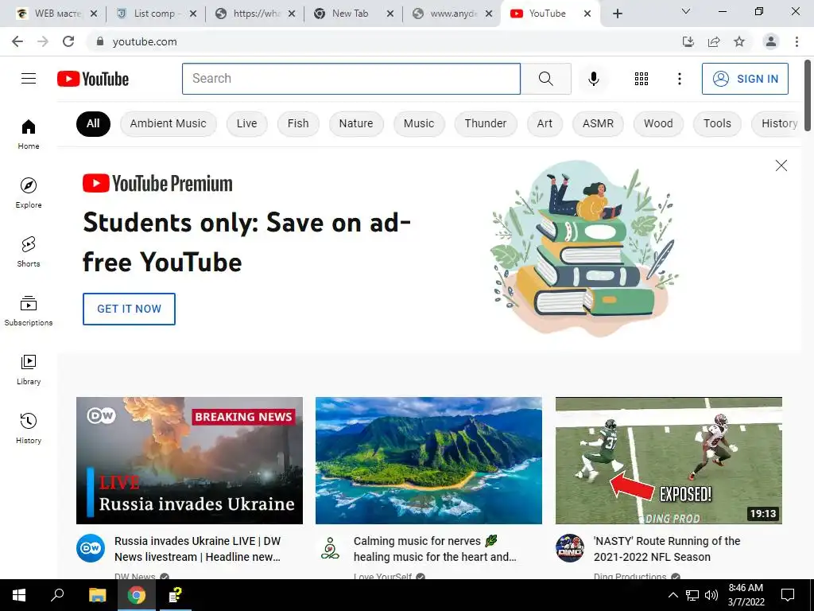Viewport: 814px width, 611px height.
Task: Bookmark this page with star icon
Action: [739, 41]
